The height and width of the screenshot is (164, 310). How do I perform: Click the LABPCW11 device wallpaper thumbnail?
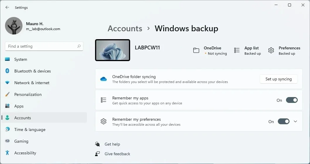(113, 50)
